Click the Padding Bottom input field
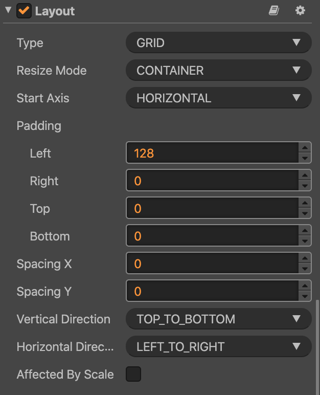This screenshot has height=395, width=320. pos(212,236)
